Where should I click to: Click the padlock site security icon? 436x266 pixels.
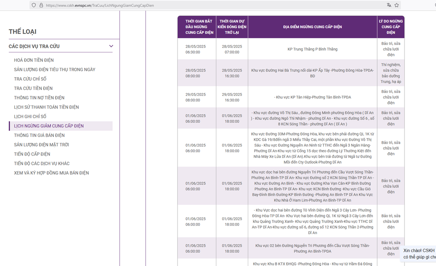41,5
